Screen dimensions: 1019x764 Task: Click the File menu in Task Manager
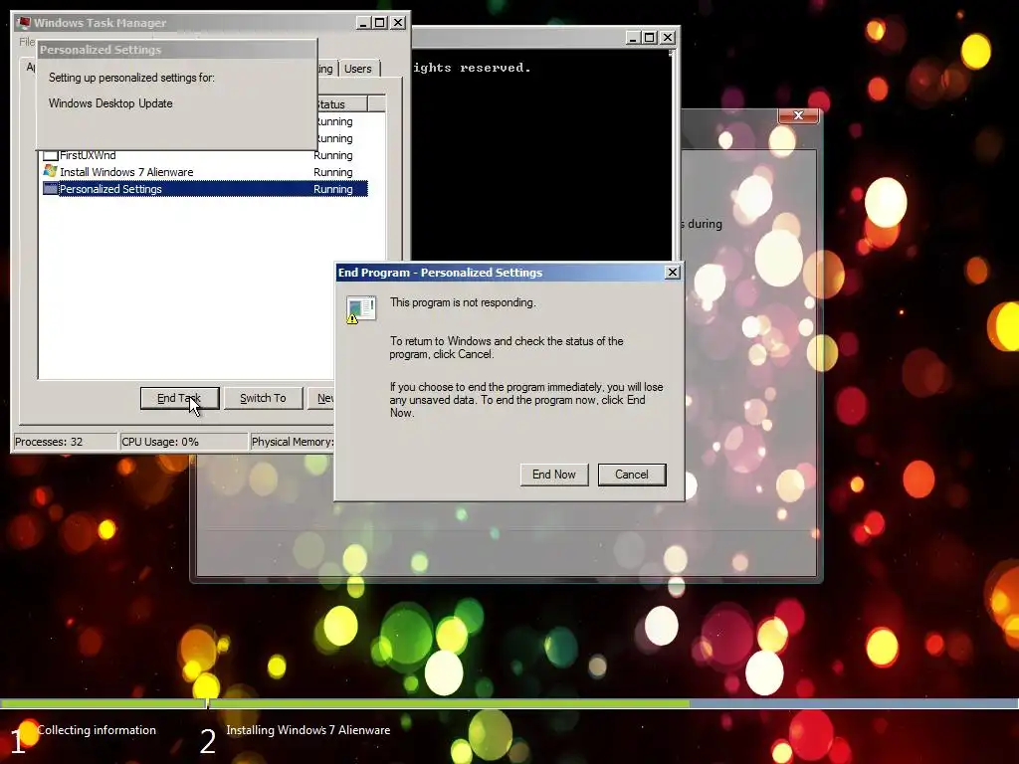tap(27, 42)
